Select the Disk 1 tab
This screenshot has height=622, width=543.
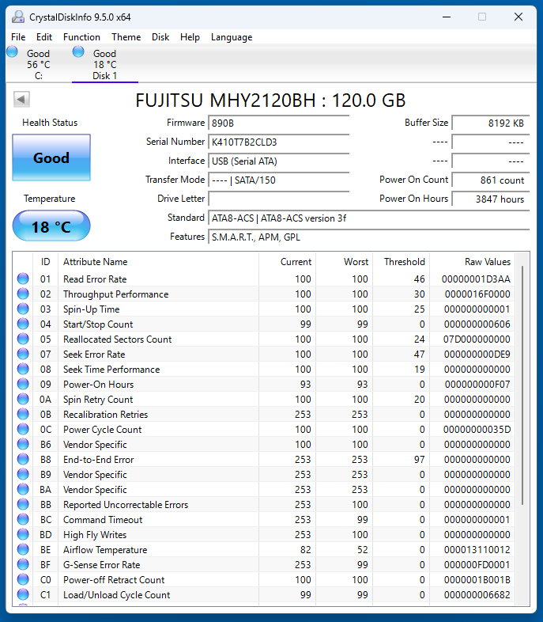[x=105, y=64]
